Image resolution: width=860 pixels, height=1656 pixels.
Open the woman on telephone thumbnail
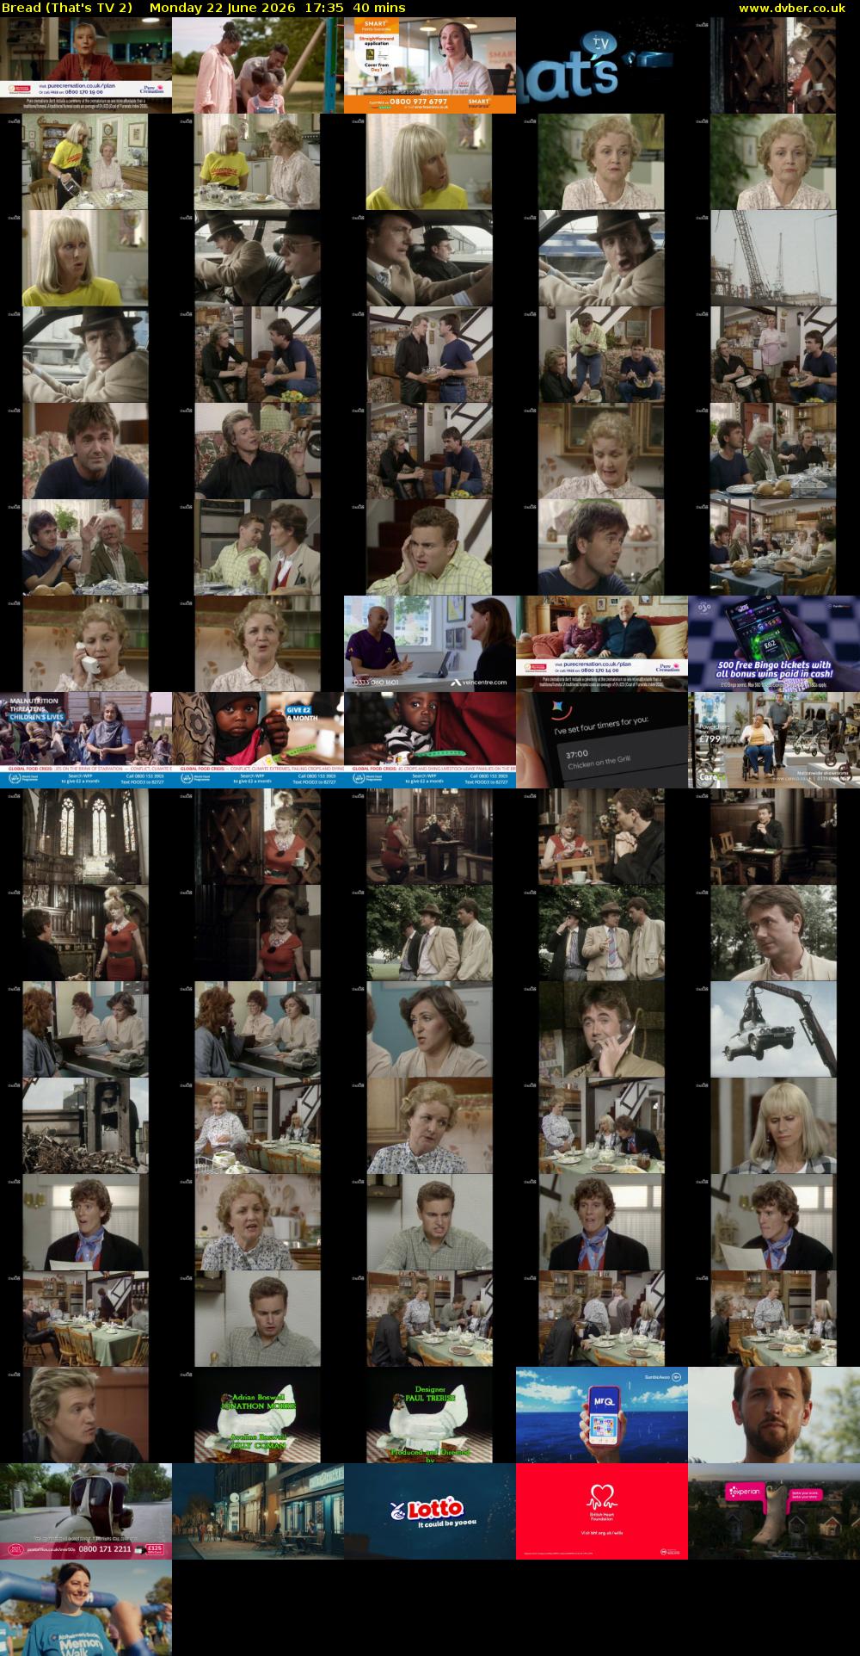point(86,644)
